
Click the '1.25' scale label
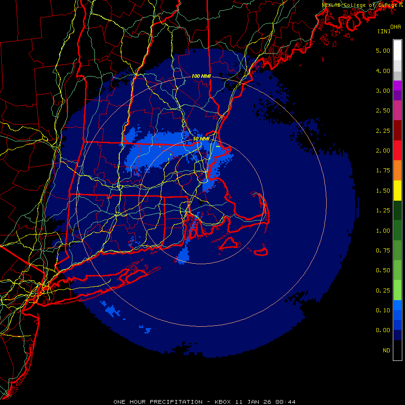[383, 211]
